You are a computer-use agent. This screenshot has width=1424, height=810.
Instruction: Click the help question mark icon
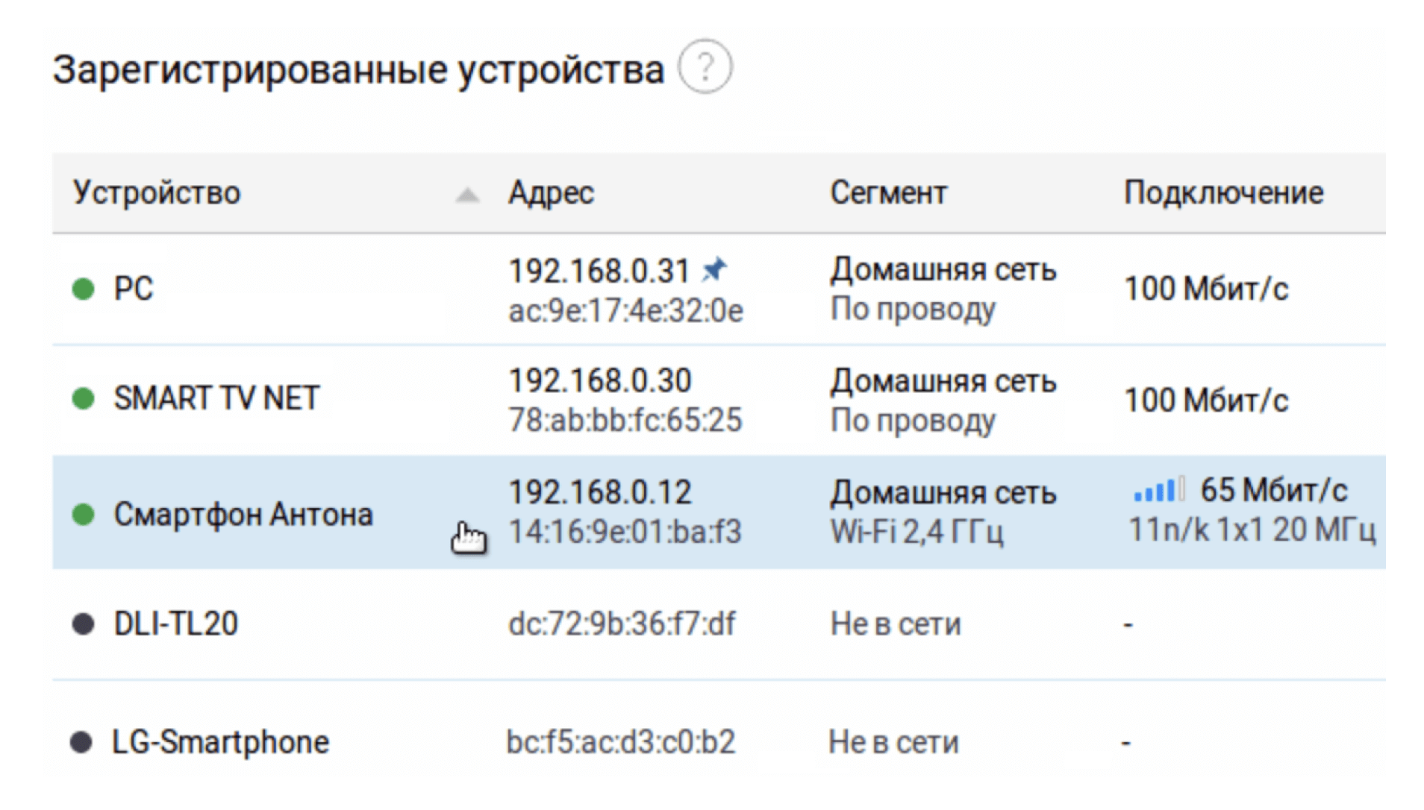(x=705, y=67)
